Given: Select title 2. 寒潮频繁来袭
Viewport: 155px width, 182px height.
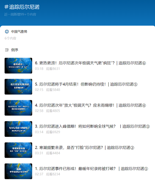Looking at the screenshot, I should pyautogui.click(x=84, y=148).
